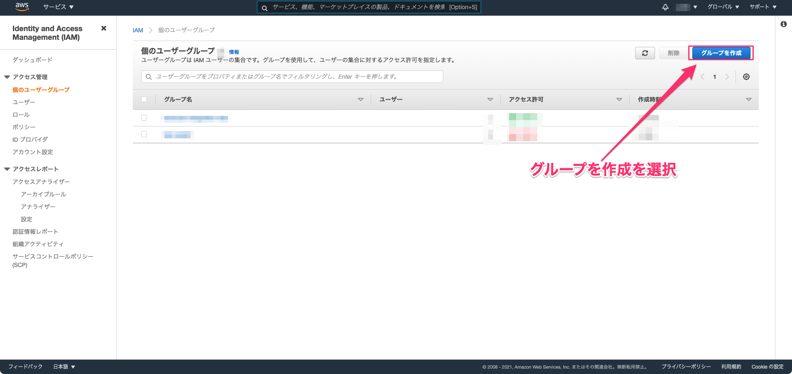The image size is (792, 374).
Task: Close the IAM sidebar with X icon
Action: [104, 28]
